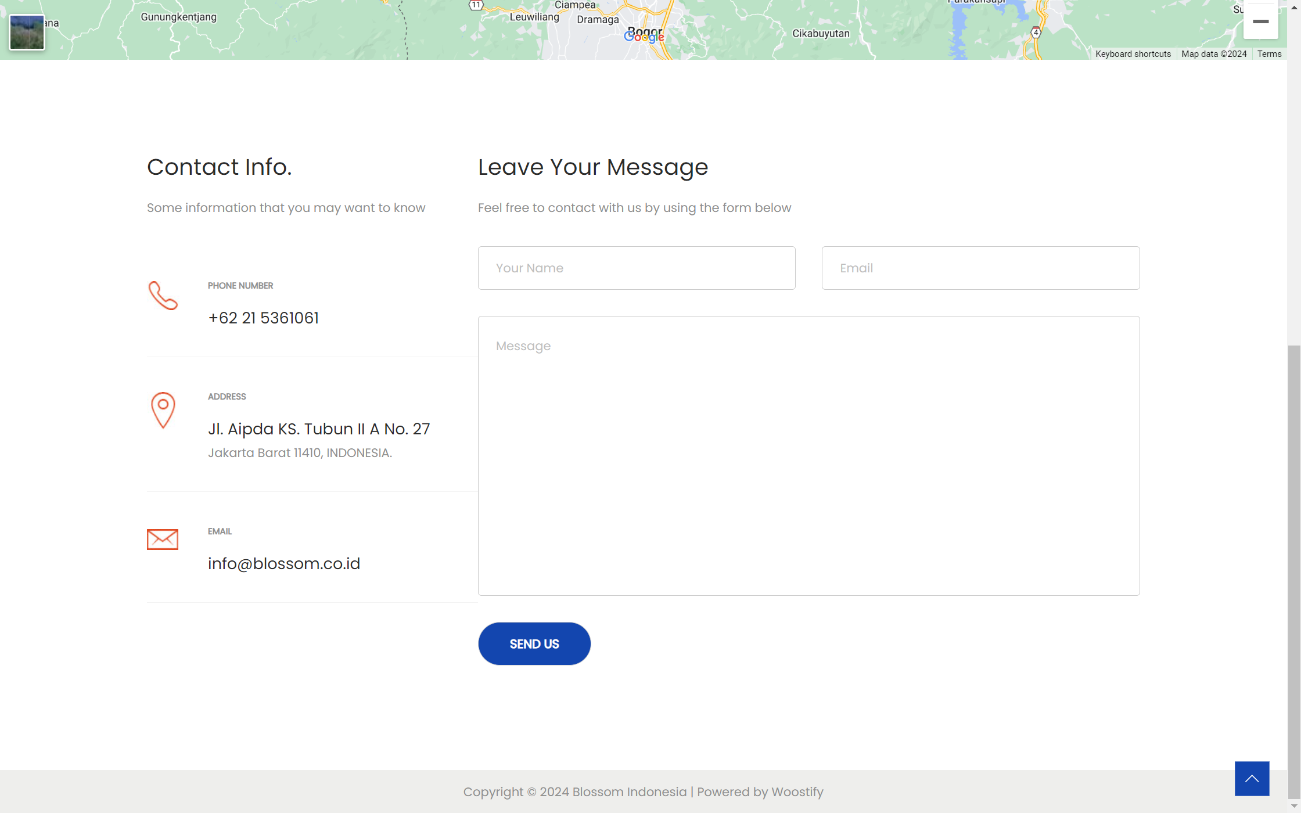The width and height of the screenshot is (1301, 813).
Task: Focus the Your Name input field
Action: (637, 268)
